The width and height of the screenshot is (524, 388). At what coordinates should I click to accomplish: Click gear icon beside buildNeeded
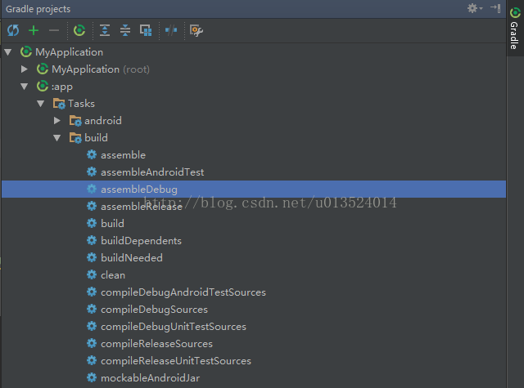[x=92, y=257]
